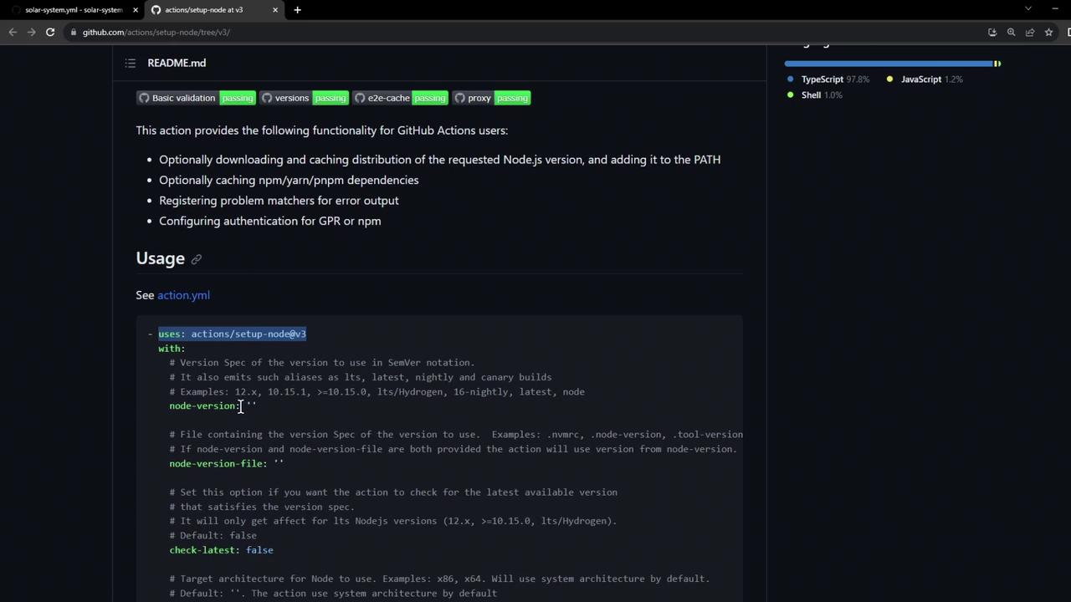Click the README.md file title
This screenshot has width=1071, height=602.
point(177,63)
